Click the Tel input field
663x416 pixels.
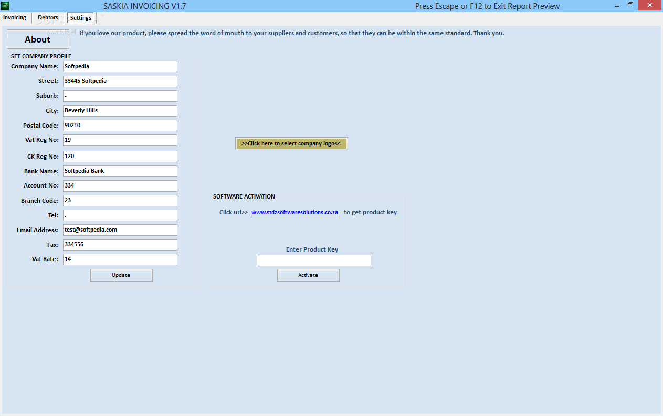[x=120, y=215]
